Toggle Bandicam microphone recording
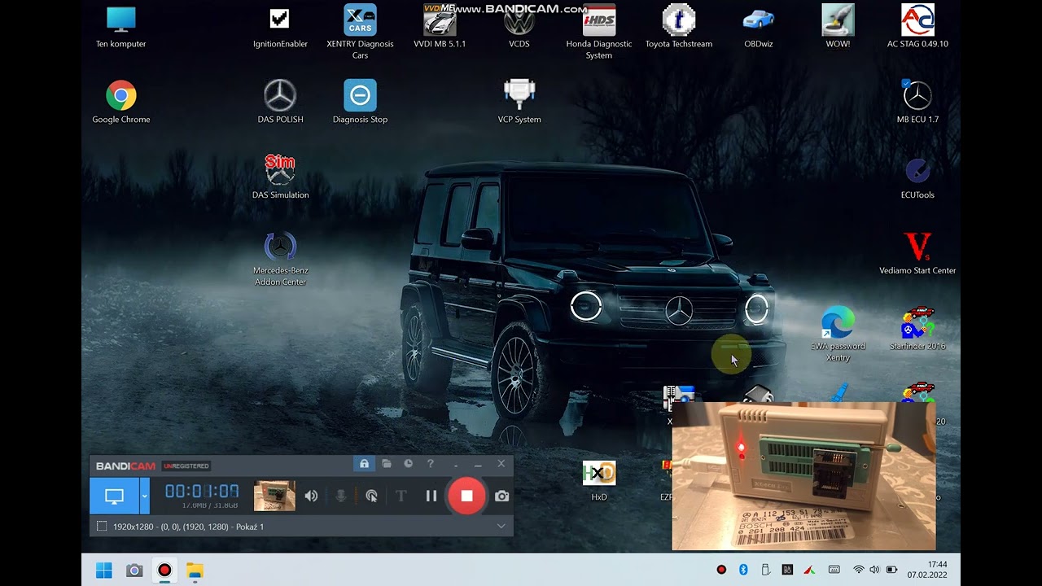The width and height of the screenshot is (1042, 586). 341,496
